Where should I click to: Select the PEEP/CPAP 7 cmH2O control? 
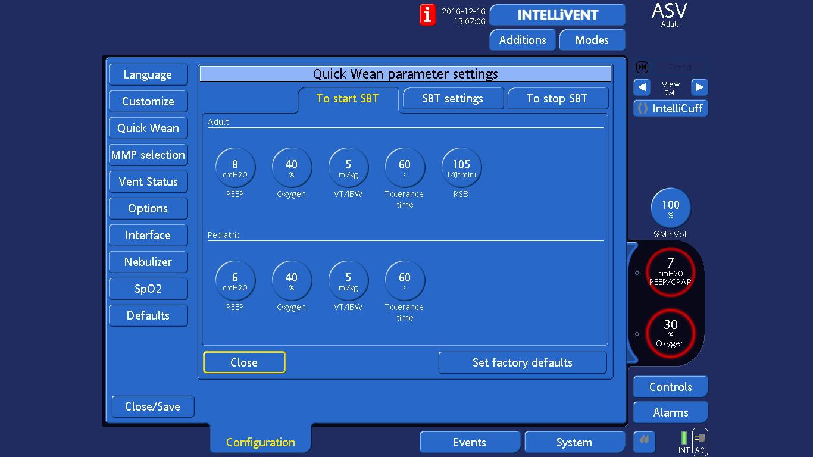coord(671,271)
